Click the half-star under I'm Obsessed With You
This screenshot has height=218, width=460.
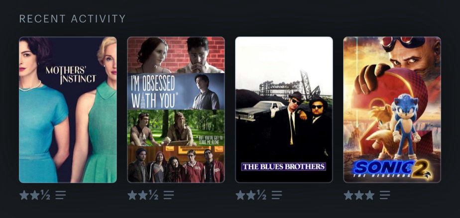tap(153, 195)
